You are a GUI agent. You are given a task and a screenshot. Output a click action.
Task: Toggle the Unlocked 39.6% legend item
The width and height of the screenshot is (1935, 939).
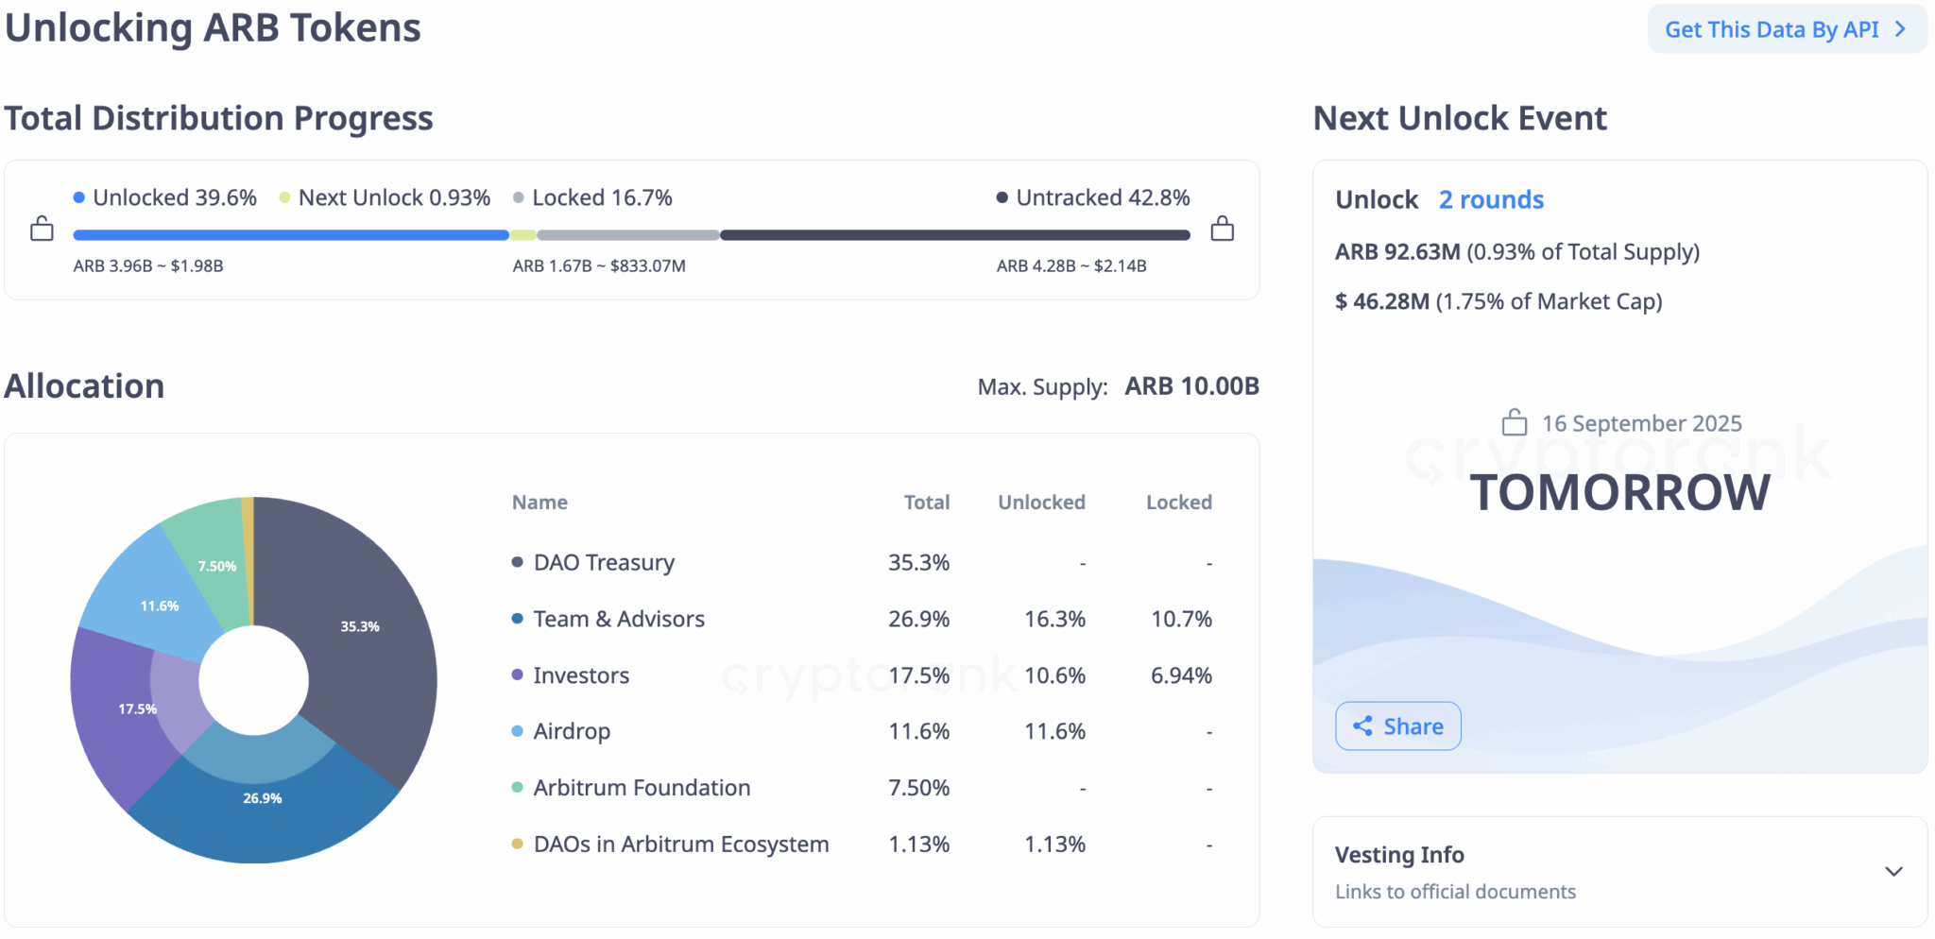click(x=165, y=197)
